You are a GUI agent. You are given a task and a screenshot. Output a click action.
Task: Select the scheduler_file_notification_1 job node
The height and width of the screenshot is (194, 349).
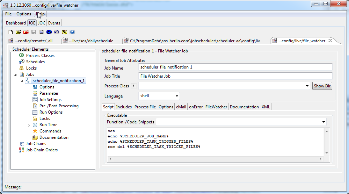[59, 81]
